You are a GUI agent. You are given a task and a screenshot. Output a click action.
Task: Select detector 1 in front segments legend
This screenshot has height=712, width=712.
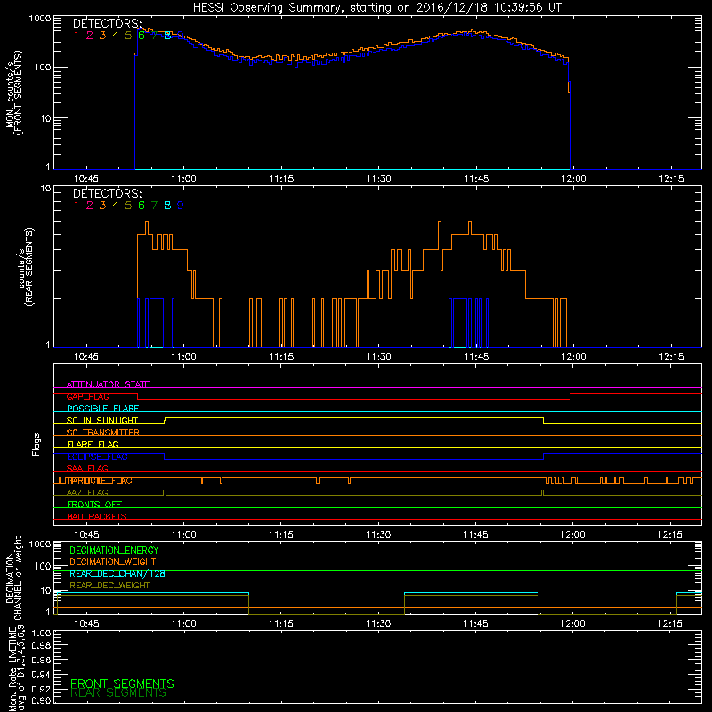(77, 36)
